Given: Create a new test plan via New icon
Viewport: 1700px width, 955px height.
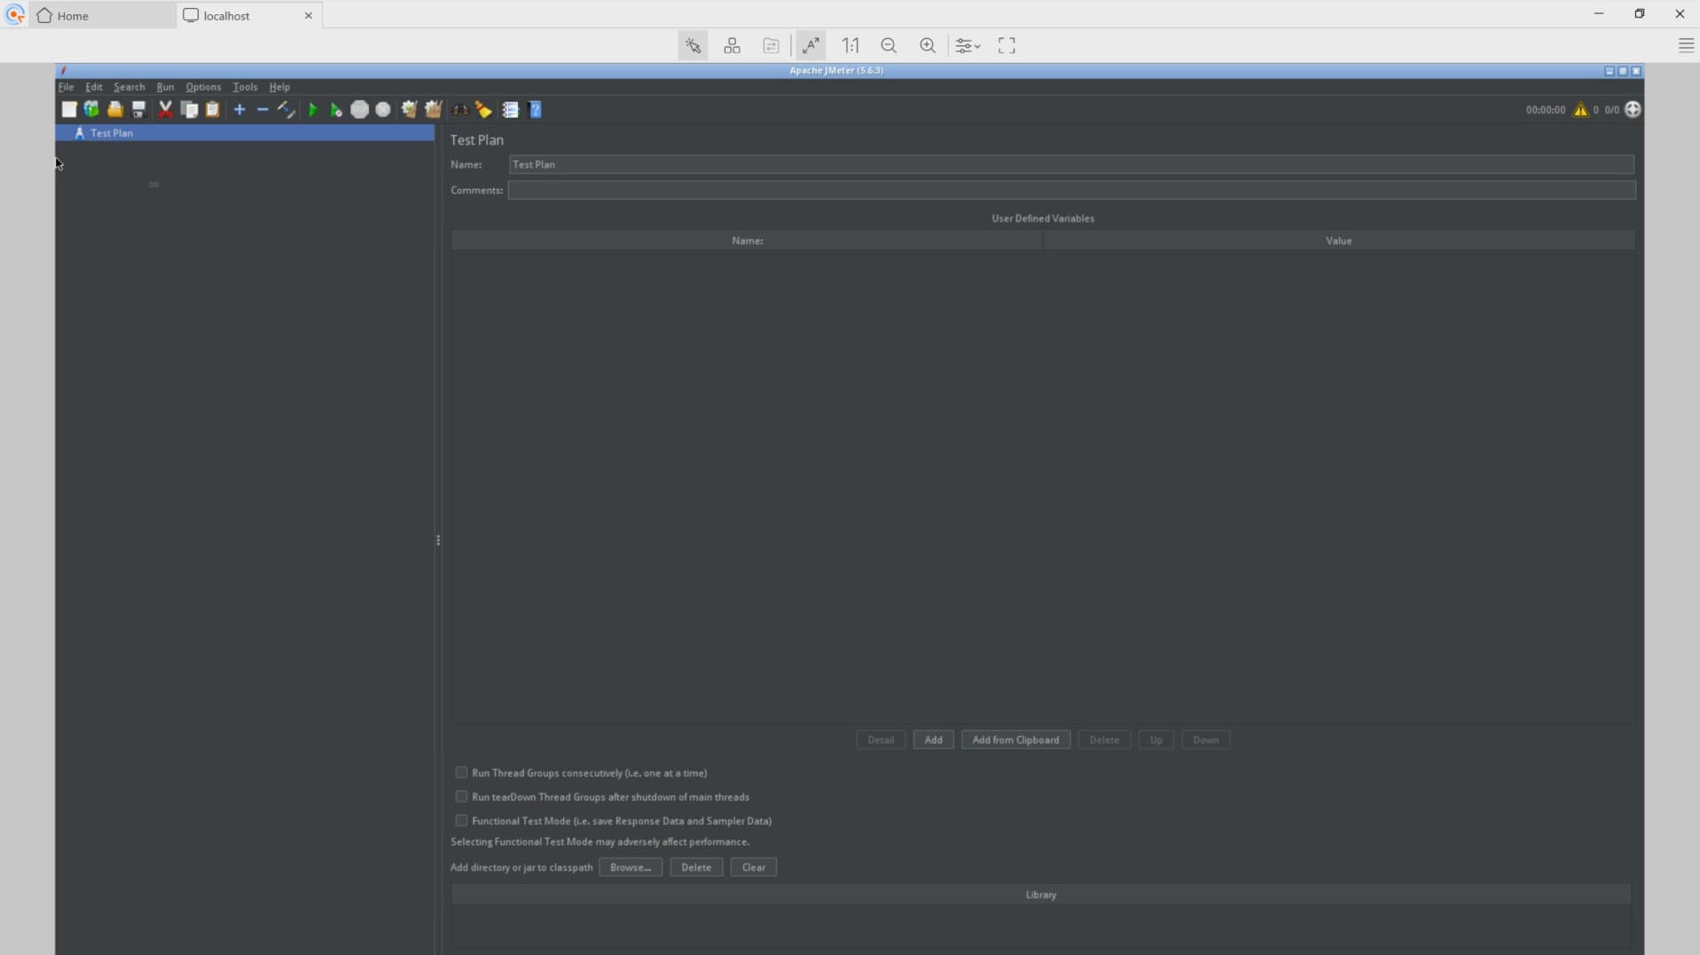Looking at the screenshot, I should [x=69, y=109].
